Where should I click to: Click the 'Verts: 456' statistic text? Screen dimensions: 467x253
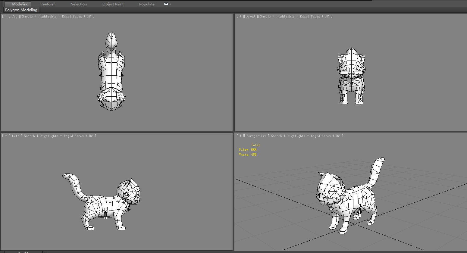(x=248, y=155)
